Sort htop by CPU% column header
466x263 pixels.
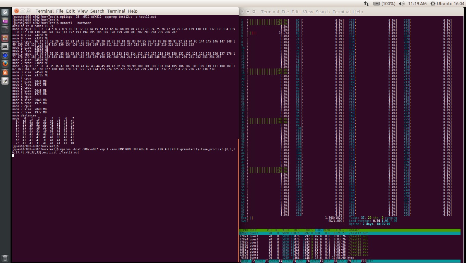click(x=318, y=230)
